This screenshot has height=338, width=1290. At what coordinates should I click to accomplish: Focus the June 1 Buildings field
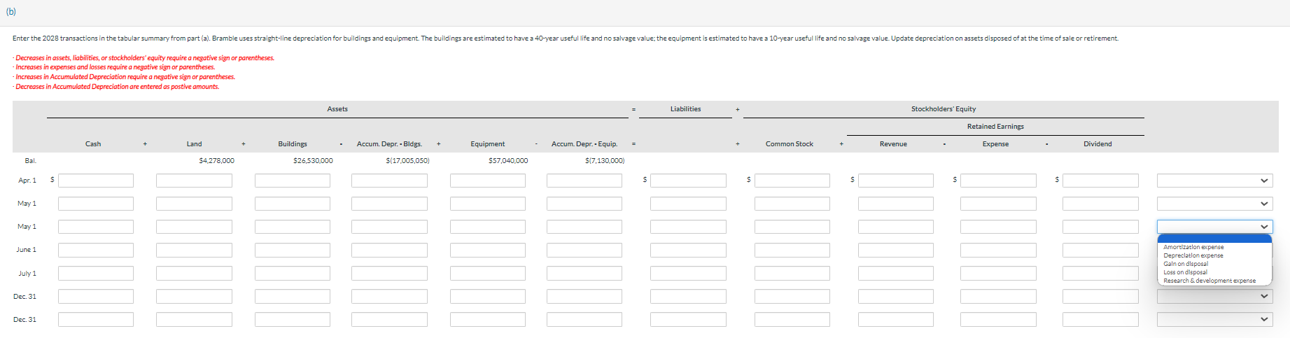pyautogui.click(x=293, y=250)
